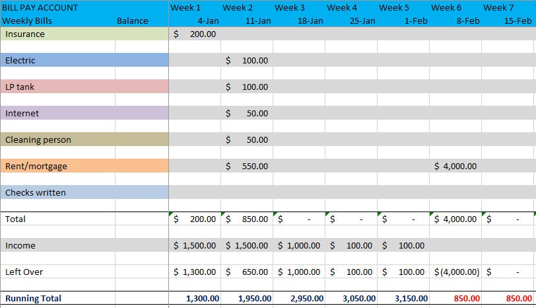The image size is (536, 308).
Task: Click the Income row label
Action: (x=20, y=245)
